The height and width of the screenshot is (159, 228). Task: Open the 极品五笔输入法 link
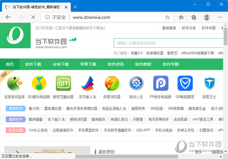tap(114, 109)
